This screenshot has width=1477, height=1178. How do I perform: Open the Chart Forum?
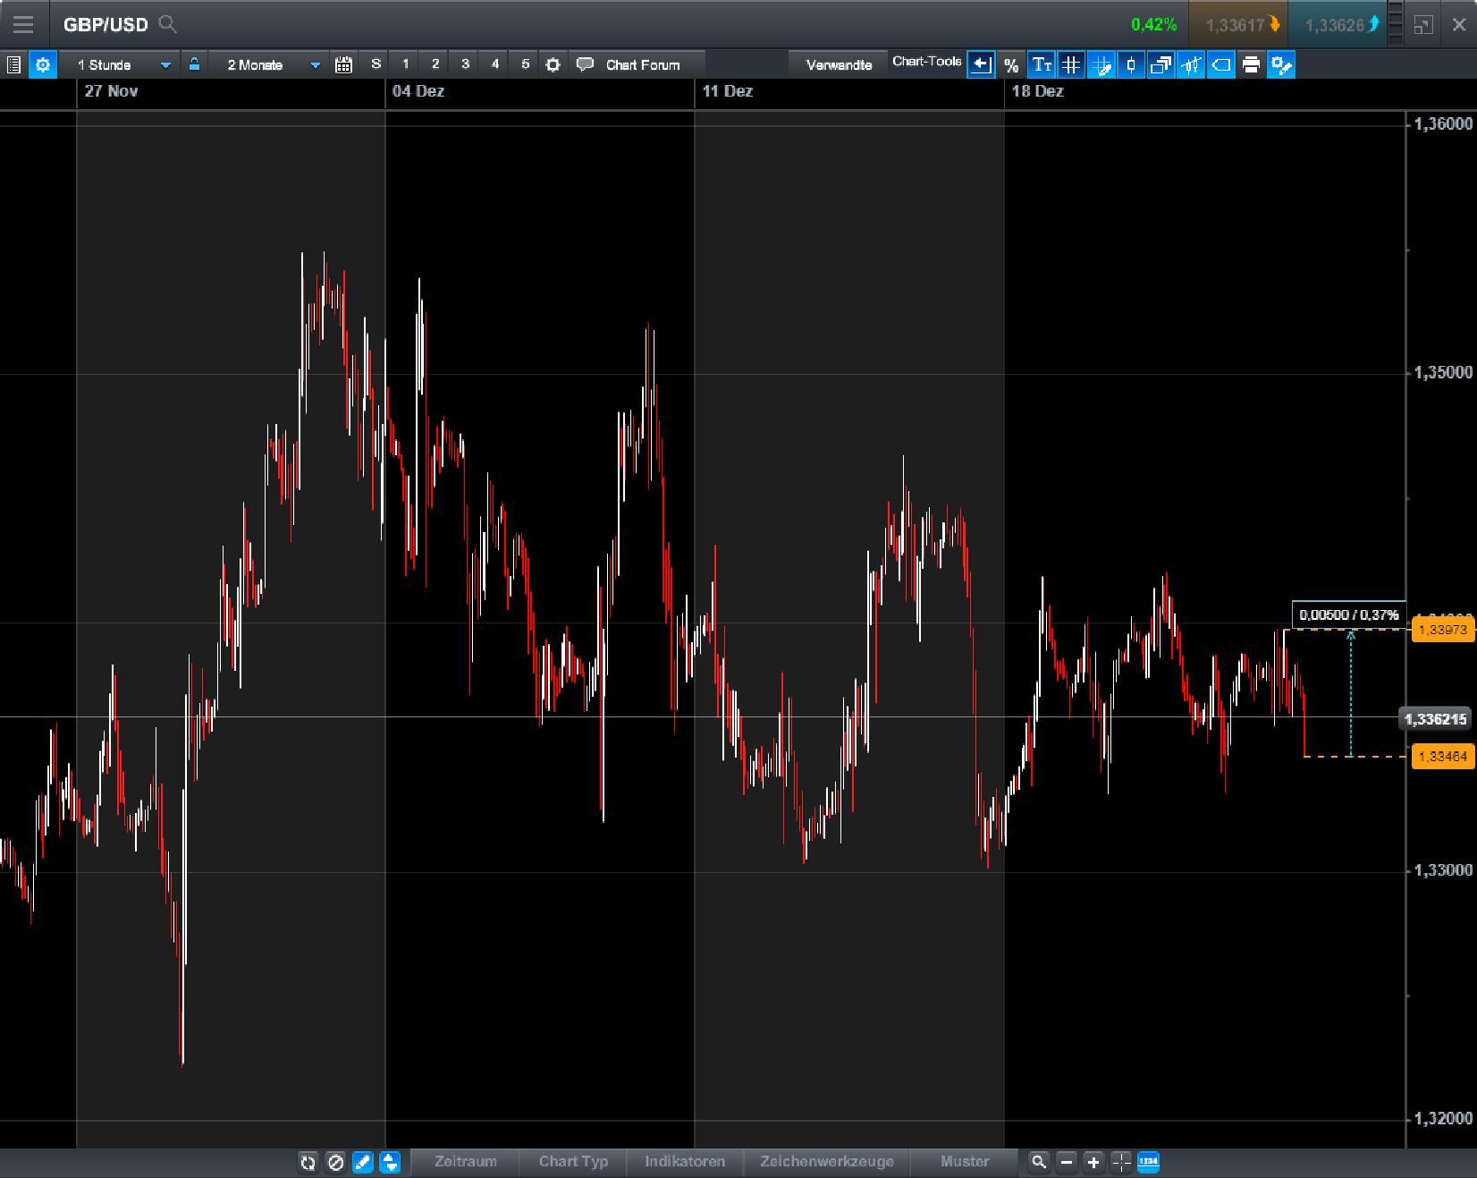[643, 64]
